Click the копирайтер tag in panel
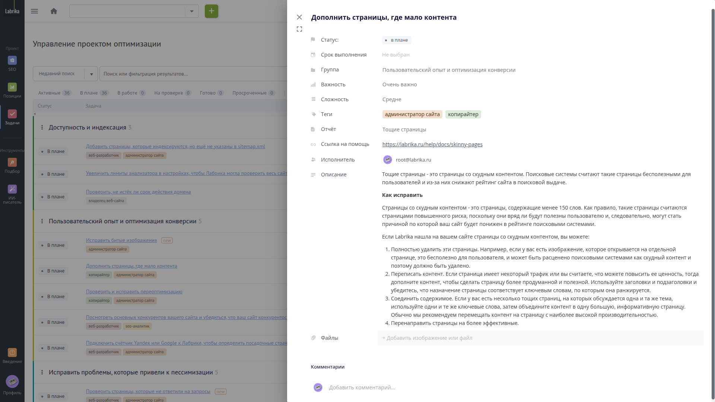This screenshot has height=402, width=715. (x=463, y=114)
